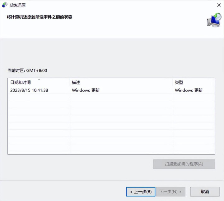Viewport: 224px width, 201px height.
Task: Click the 描述 column header
Action: pos(121,82)
